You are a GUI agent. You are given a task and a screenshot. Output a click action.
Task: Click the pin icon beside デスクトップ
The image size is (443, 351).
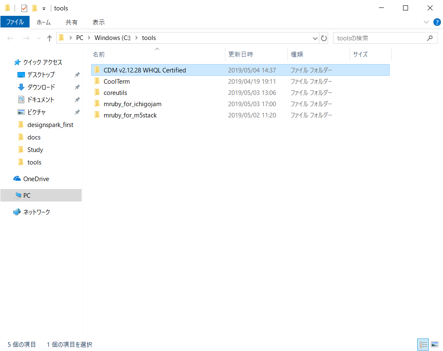pos(77,75)
